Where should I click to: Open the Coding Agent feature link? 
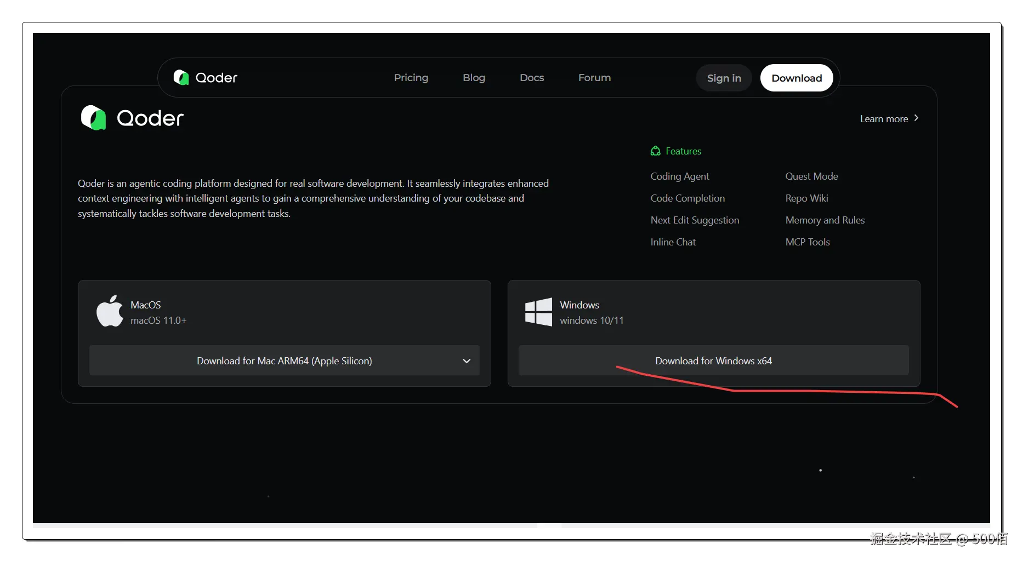(680, 176)
